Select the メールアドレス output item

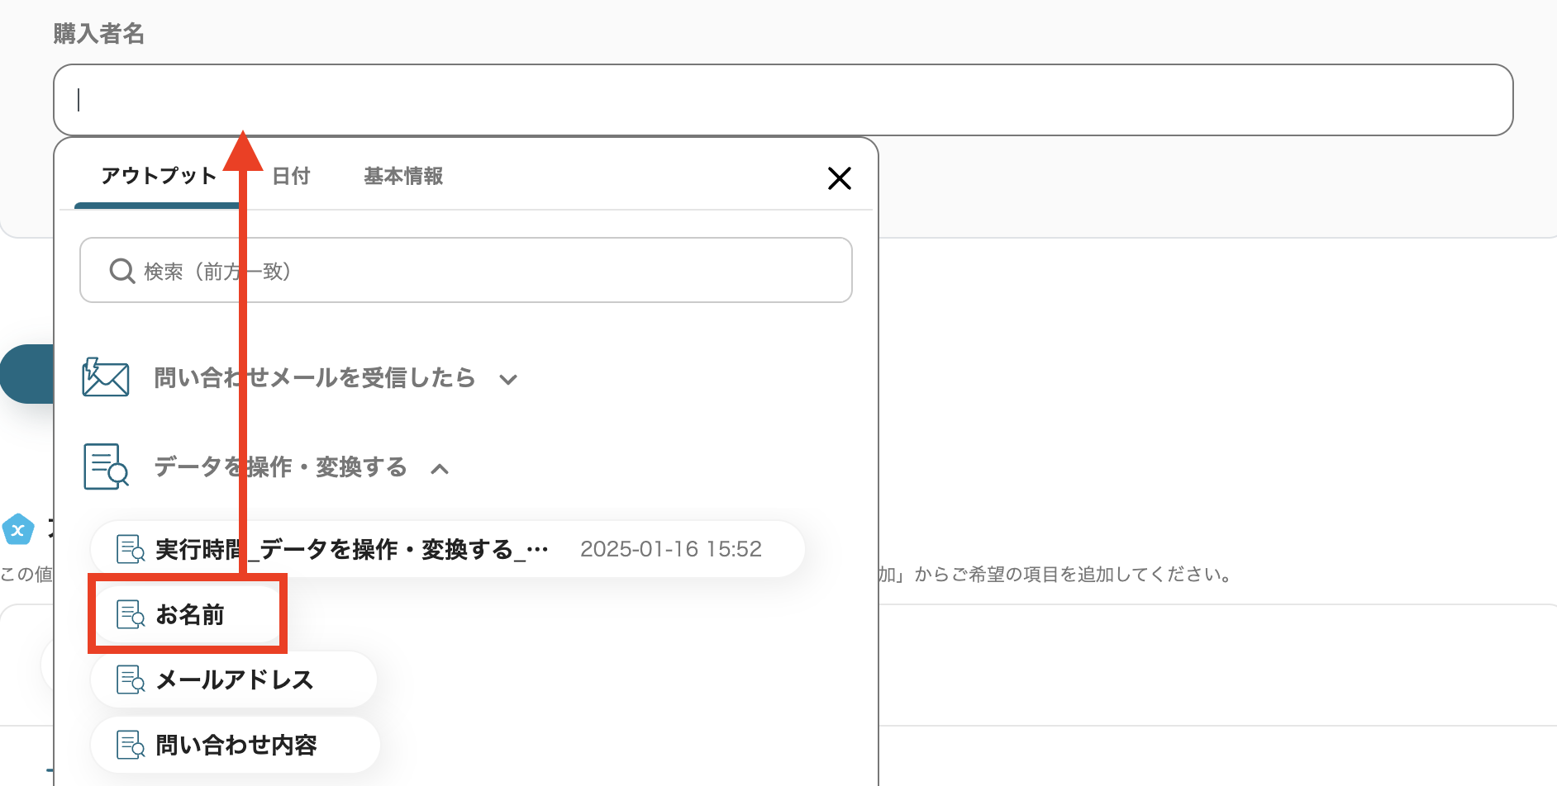pyautogui.click(x=235, y=679)
